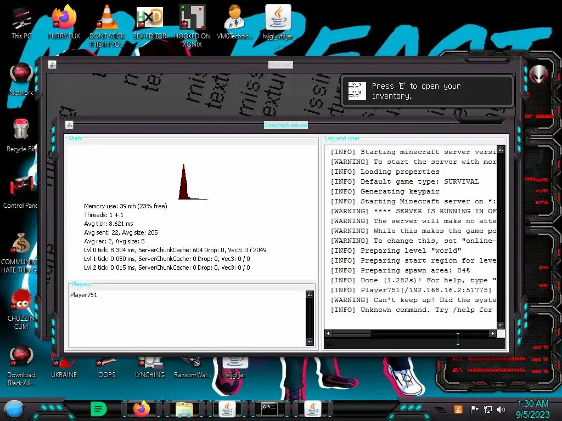Click the 'Default game type: SURVIVAL' log line
562x421 pixels.
404,181
